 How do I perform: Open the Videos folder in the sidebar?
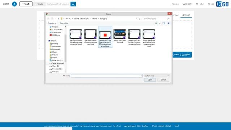tap(55, 58)
